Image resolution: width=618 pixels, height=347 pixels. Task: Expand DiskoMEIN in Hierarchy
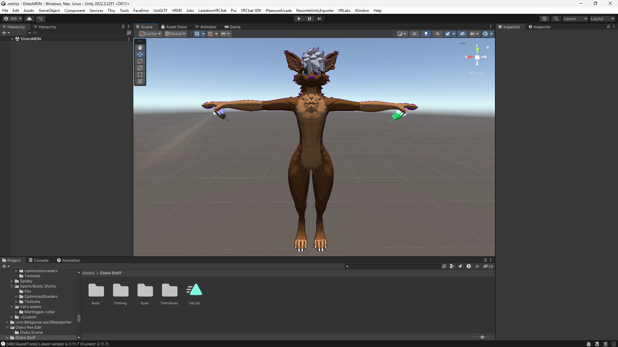point(12,39)
